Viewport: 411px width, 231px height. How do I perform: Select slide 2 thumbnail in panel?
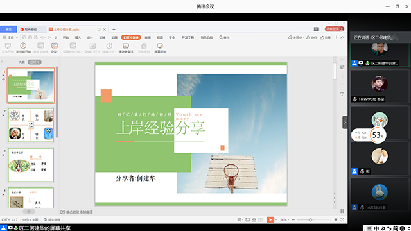[31, 125]
